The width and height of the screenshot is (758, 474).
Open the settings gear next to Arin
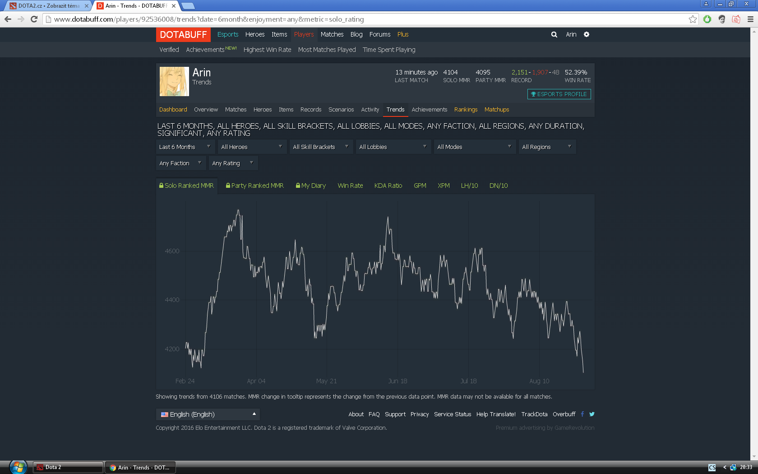click(587, 34)
